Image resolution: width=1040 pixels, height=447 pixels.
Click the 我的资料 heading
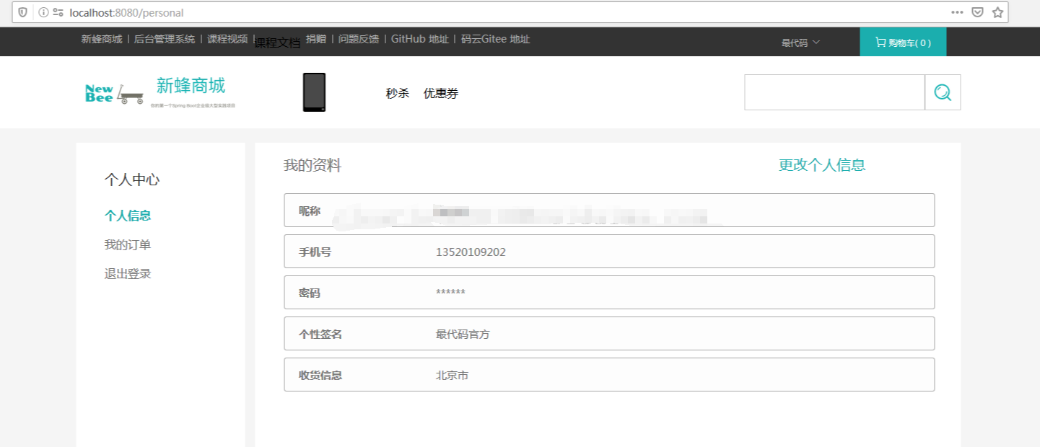313,166
